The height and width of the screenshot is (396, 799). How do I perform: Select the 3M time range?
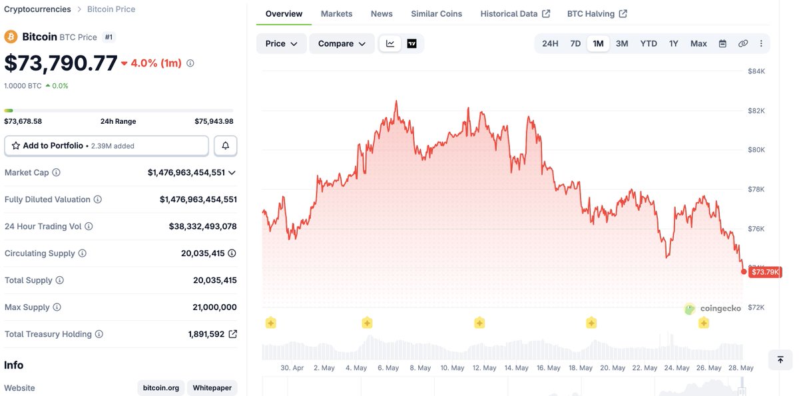[622, 43]
